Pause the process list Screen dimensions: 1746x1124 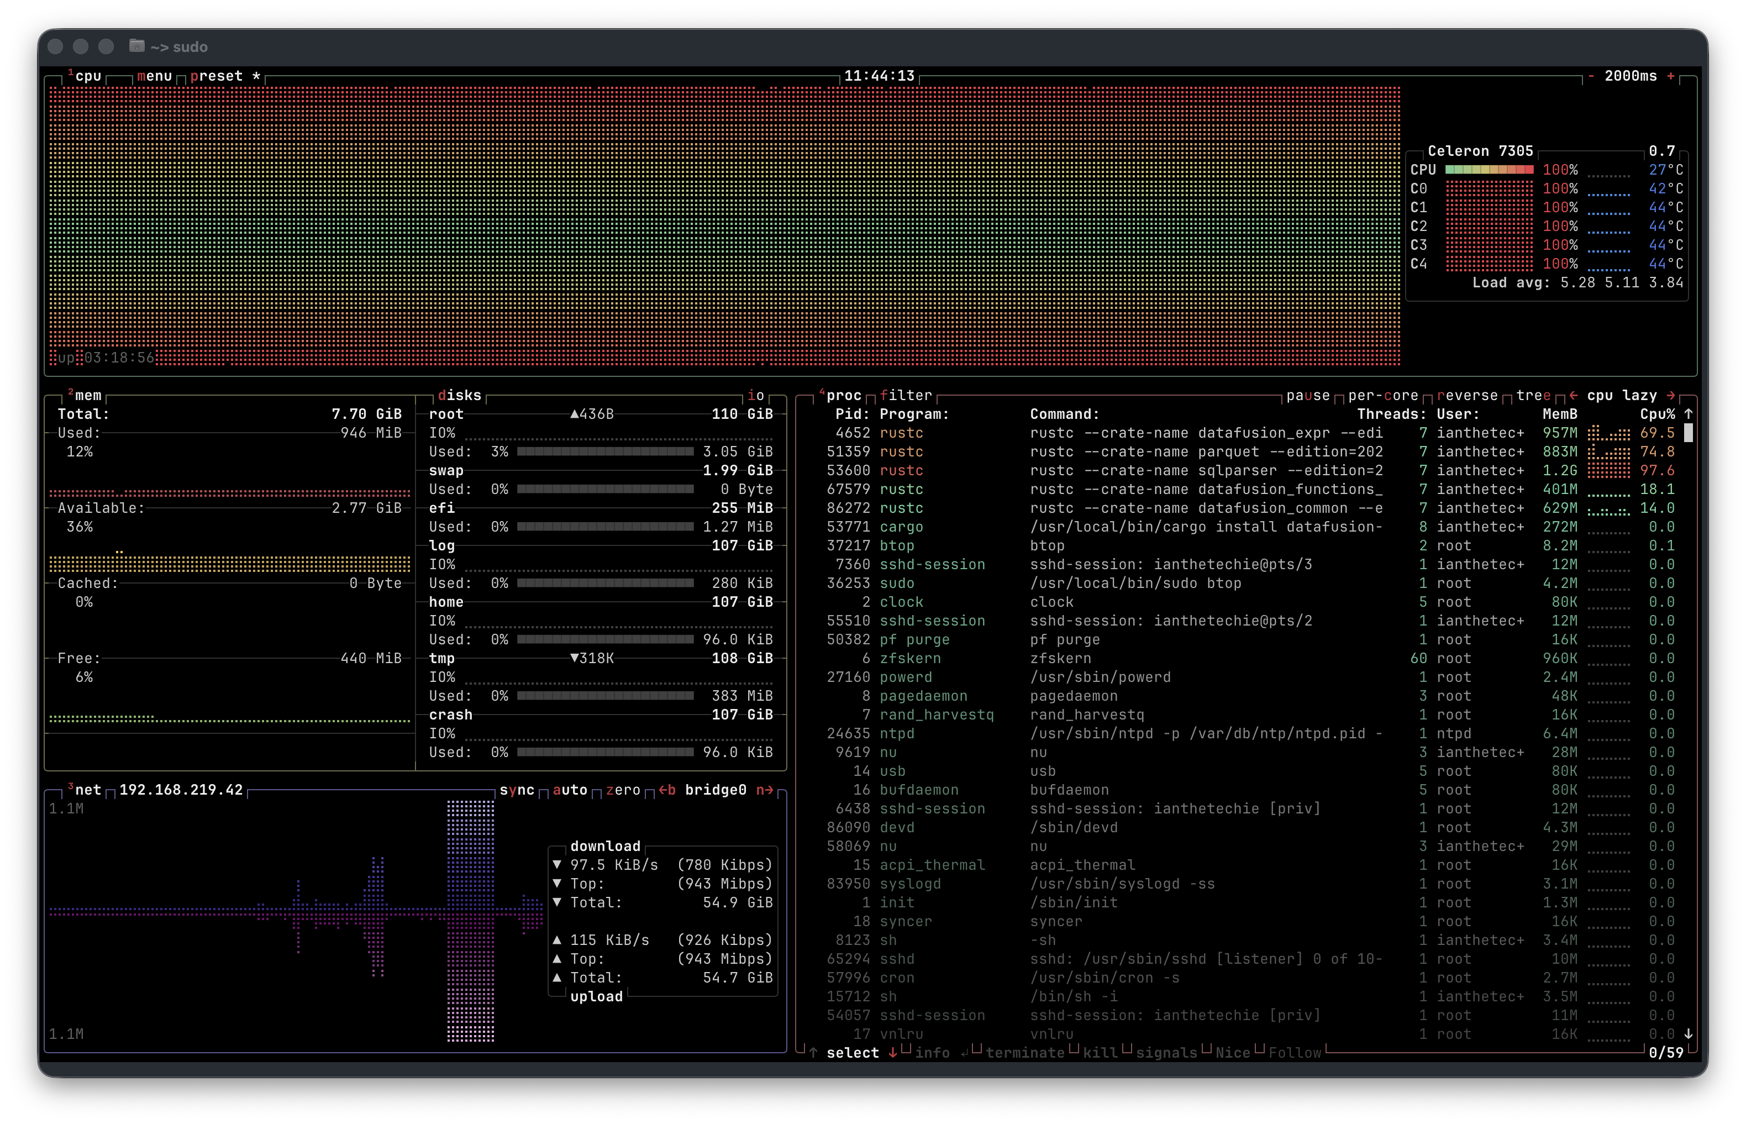point(1308,396)
